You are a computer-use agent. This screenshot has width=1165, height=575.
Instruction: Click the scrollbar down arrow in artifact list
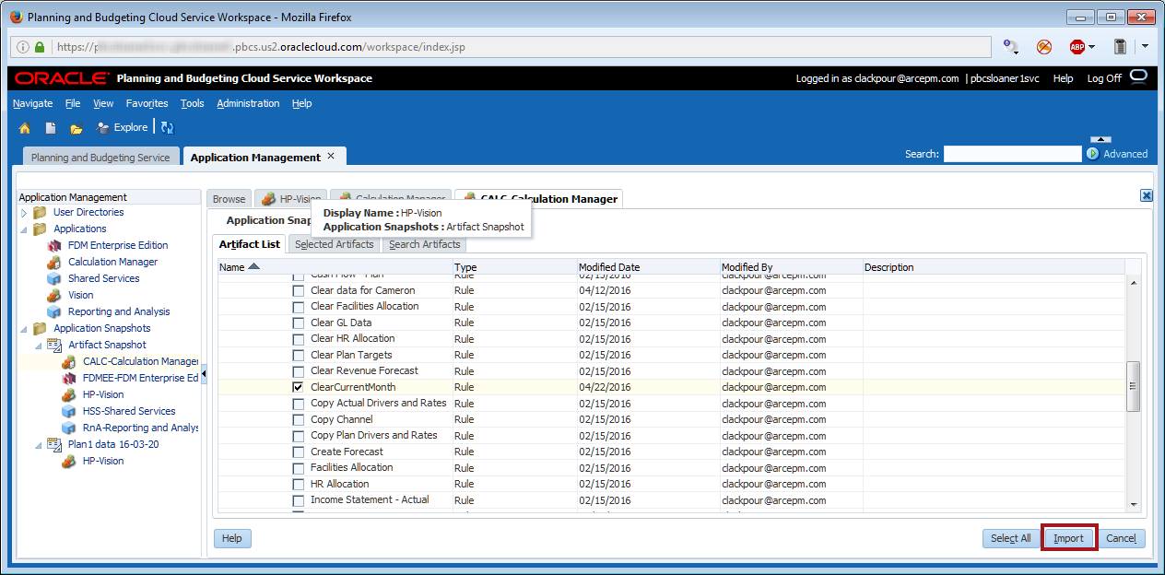(x=1134, y=505)
